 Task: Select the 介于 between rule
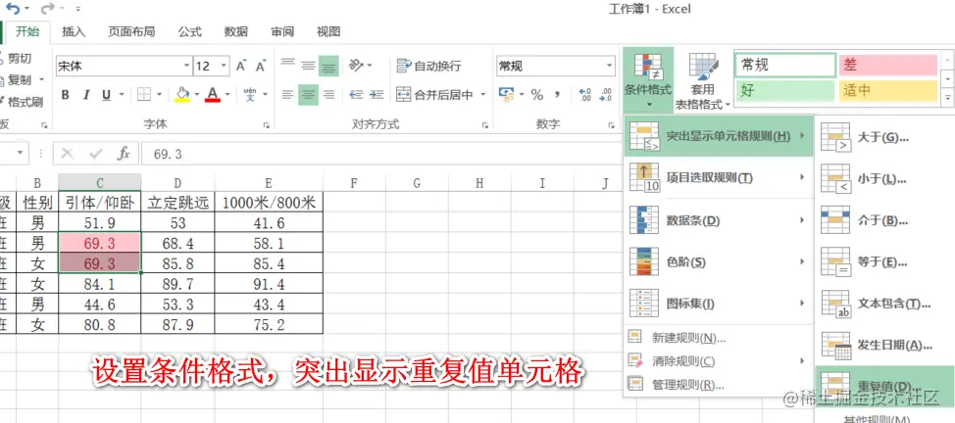(x=885, y=220)
